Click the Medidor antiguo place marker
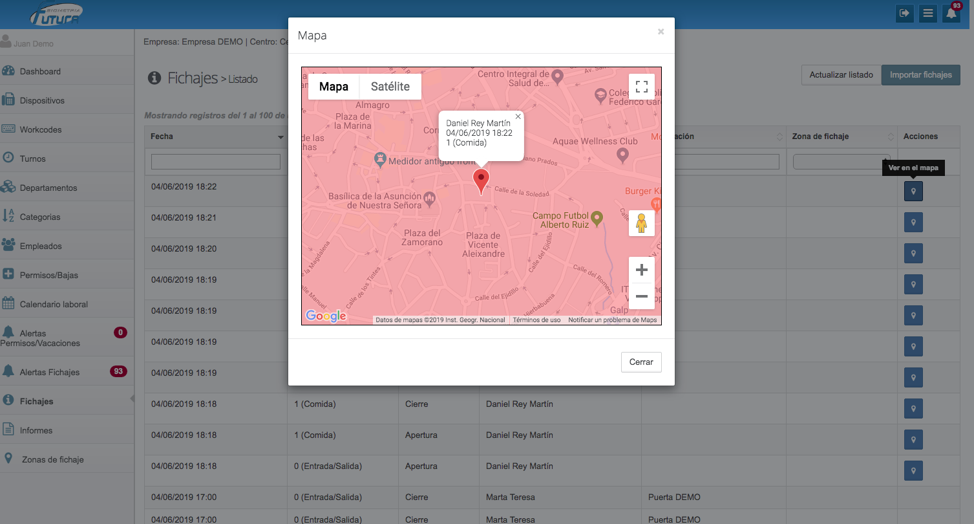This screenshot has width=974, height=524. click(381, 158)
